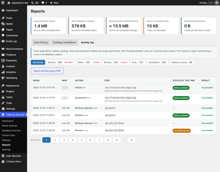This screenshot has width=220, height=172.
Task: Go to page 5 of activity log
Action: pyautogui.click(x=82, y=140)
